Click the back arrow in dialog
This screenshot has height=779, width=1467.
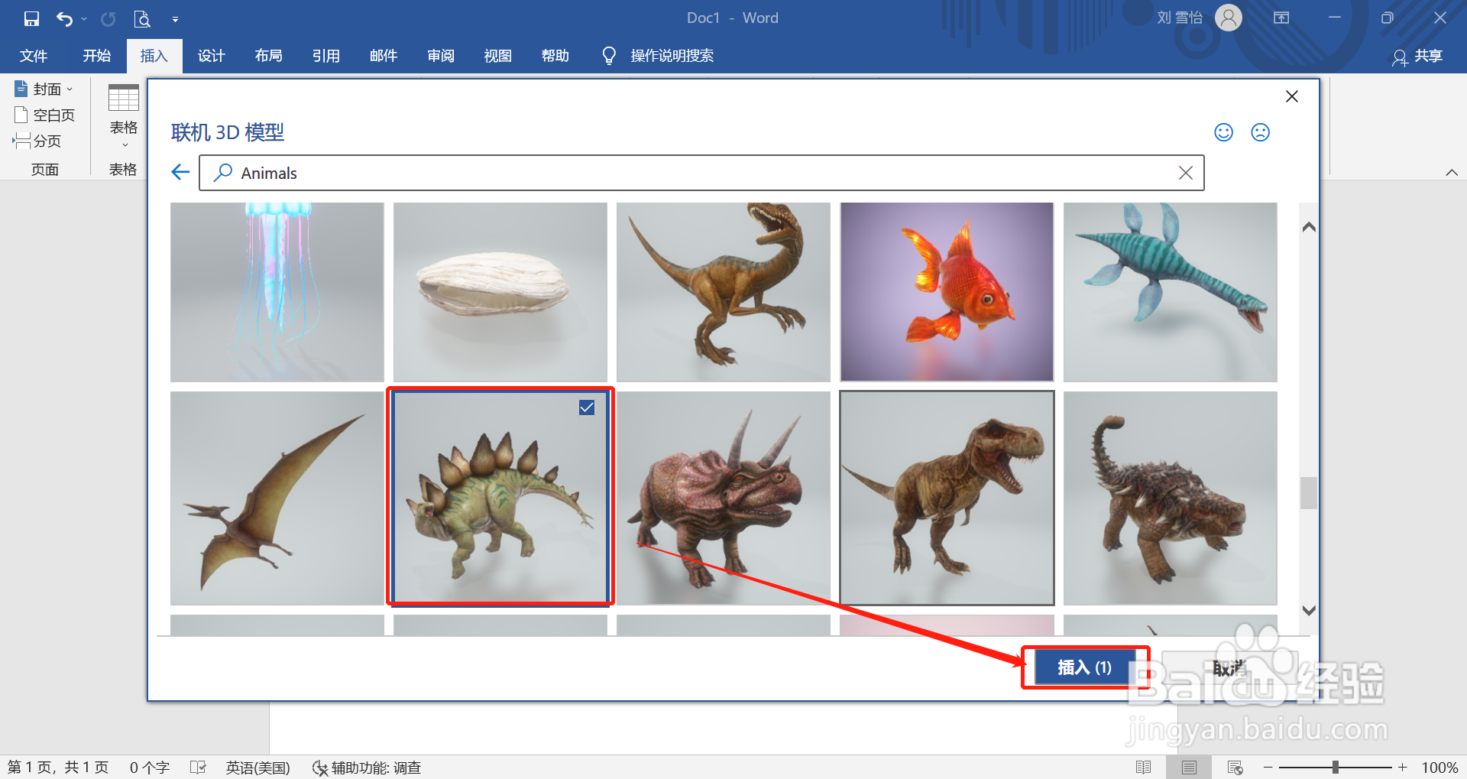(180, 172)
